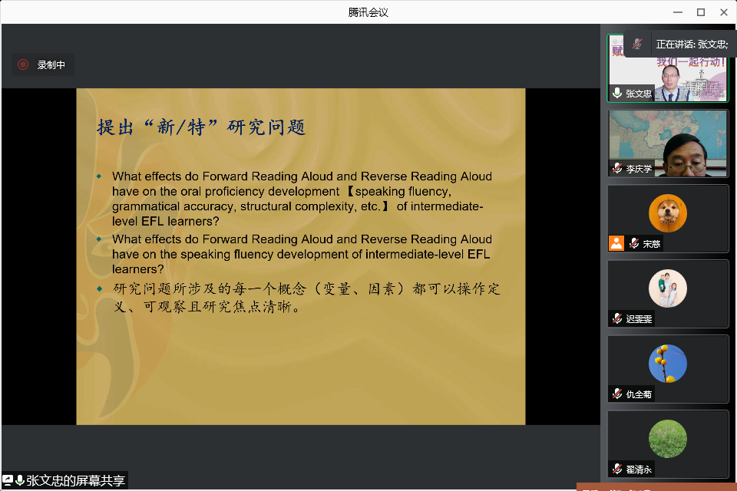737x491 pixels.
Task: Click 翟清永's green grass avatar
Action: tap(667, 439)
